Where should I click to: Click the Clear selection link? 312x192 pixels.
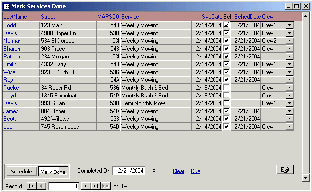tap(178, 171)
